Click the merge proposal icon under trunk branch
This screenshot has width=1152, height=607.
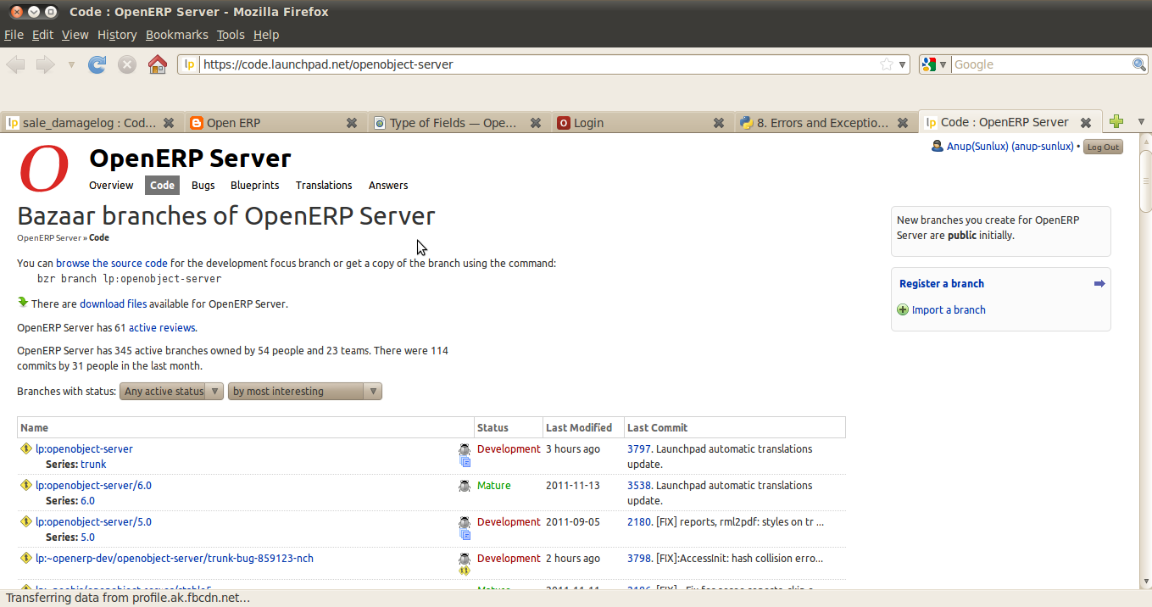465,462
